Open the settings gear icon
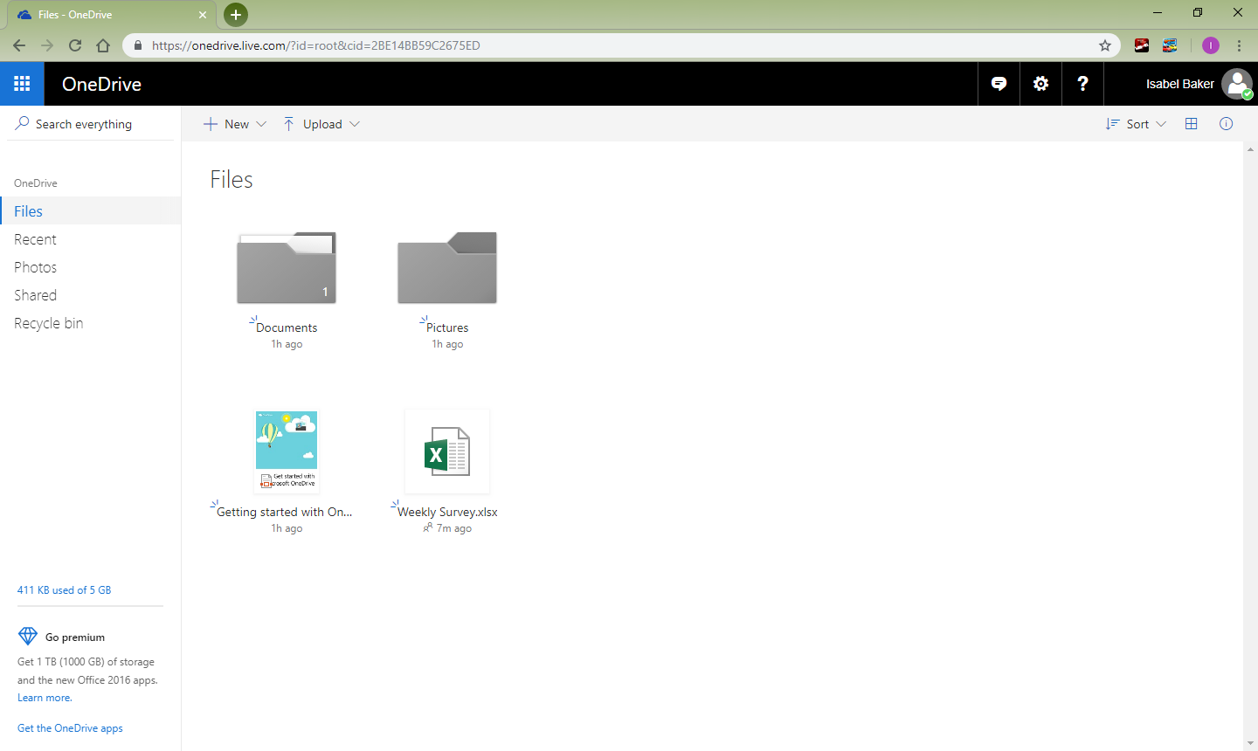This screenshot has height=751, width=1258. click(x=1040, y=84)
